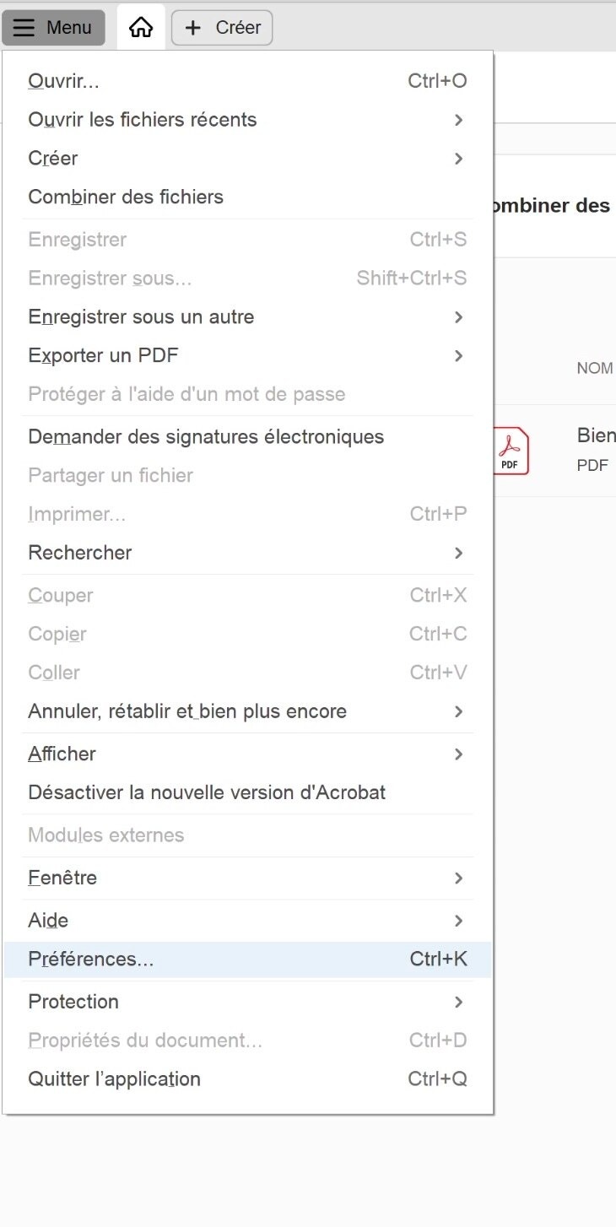Click Désactiver la nouvelle version d'Acrobat
616x1227 pixels.
(x=207, y=793)
